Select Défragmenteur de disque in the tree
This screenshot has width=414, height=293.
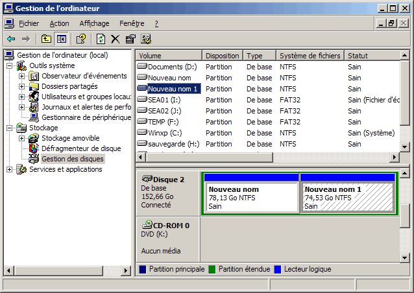point(80,148)
